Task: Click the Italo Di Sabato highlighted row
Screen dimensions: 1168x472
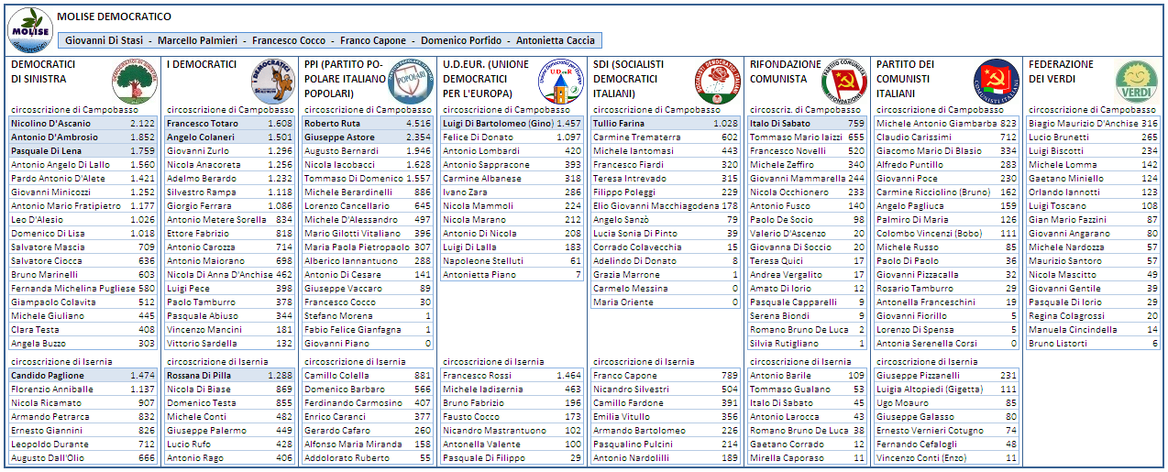Action: click(808, 123)
